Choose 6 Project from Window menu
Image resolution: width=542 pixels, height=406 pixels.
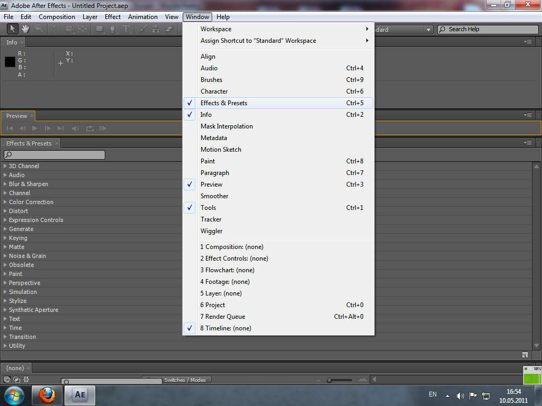point(278,305)
